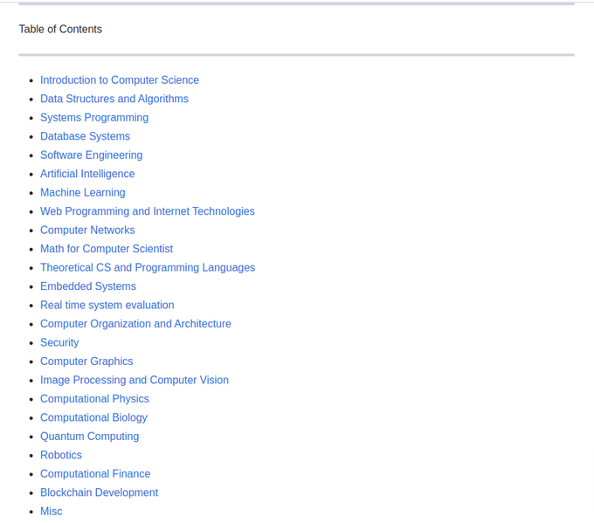Select the Software Engineering link
This screenshot has width=594, height=523.
click(92, 155)
